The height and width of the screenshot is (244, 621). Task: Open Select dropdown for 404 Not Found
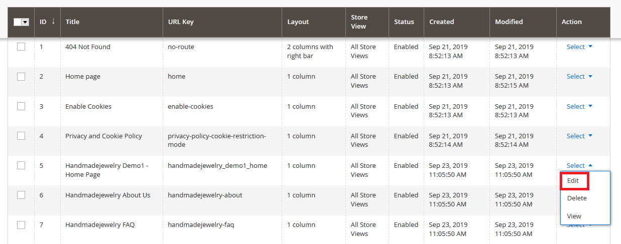pos(579,47)
